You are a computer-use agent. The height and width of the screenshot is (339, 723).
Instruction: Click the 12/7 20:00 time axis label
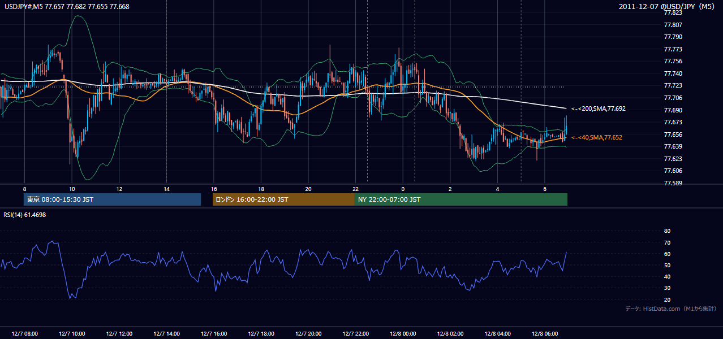[x=308, y=333]
